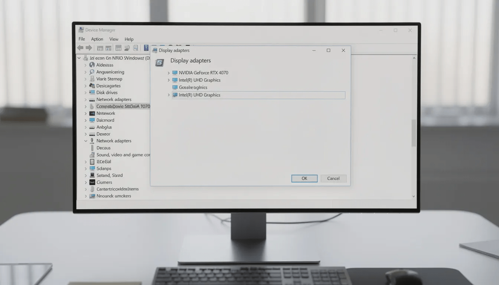Image resolution: width=499 pixels, height=285 pixels.
Task: Click the Aldeuiss device icon in tree
Action: click(92, 65)
